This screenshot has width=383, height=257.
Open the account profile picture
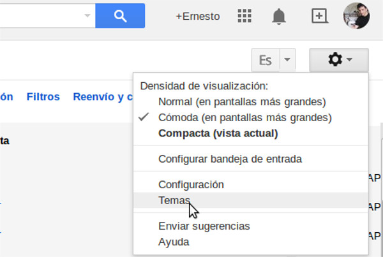(x=356, y=16)
